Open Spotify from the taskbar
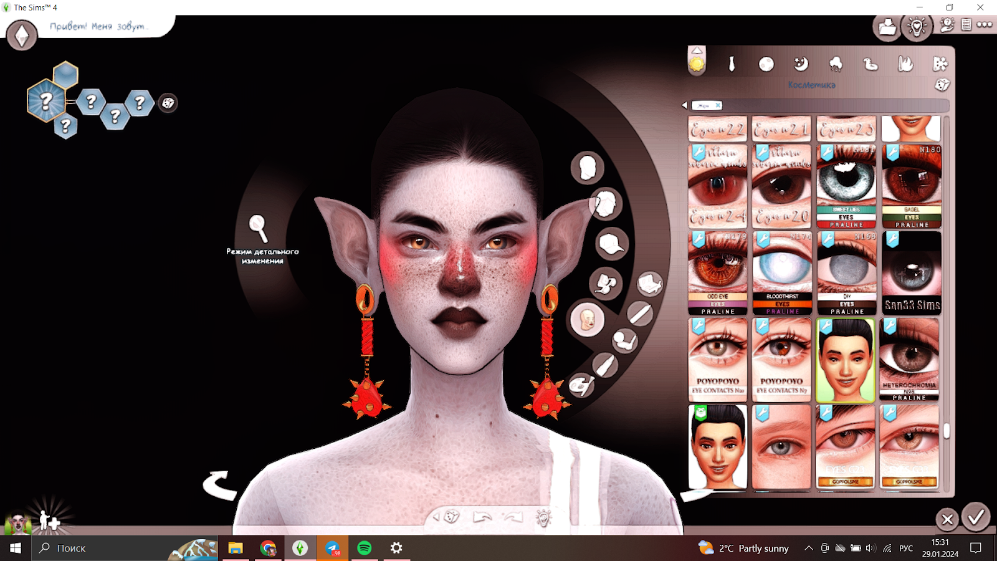The width and height of the screenshot is (997, 561). [365, 548]
